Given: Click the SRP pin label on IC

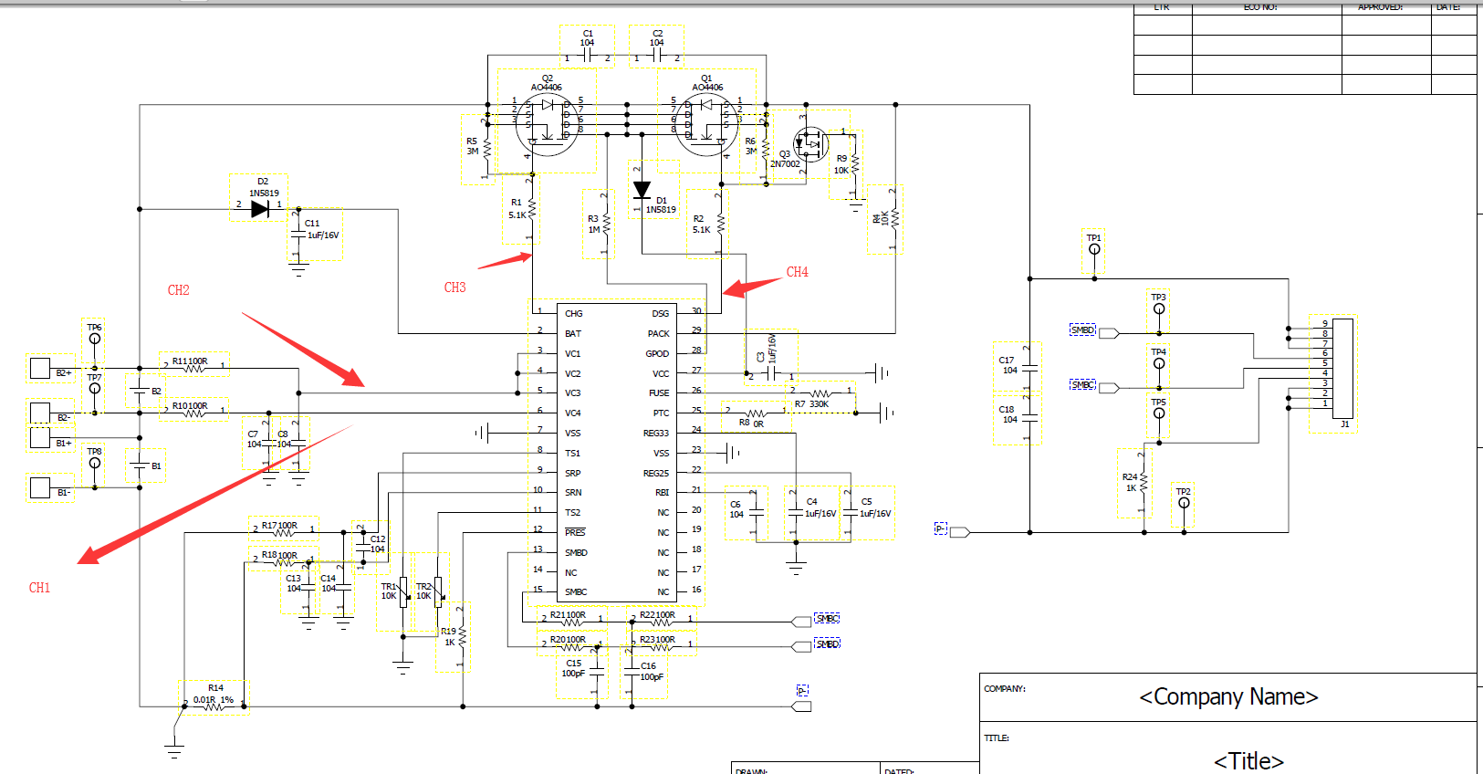Looking at the screenshot, I should (572, 474).
